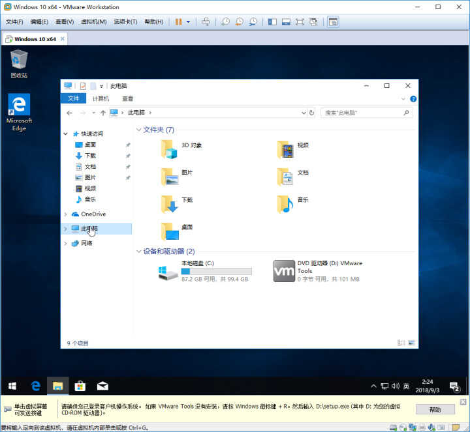470x432 pixels.
Task: Open the 编辑(E) menu in VMware
Action: click(x=39, y=22)
